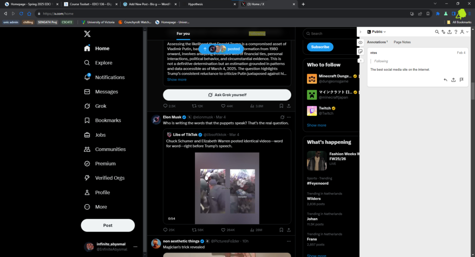This screenshot has height=257, width=475.
Task: Open the Home item in X sidebar
Action: pyautogui.click(x=97, y=48)
